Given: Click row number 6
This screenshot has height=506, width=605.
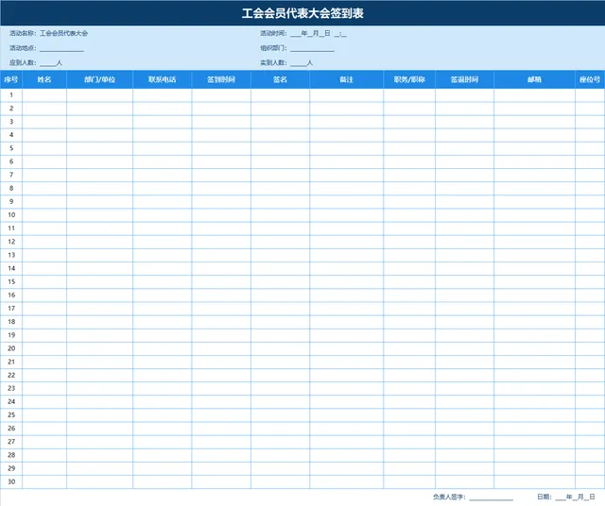Looking at the screenshot, I should tap(11, 161).
